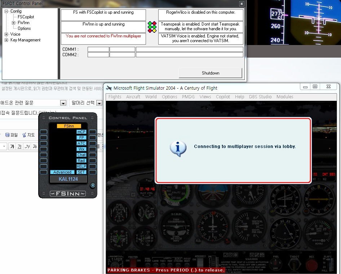This screenshot has height=274, width=341.
Task: Click the COMM2 first input field
Action: click(98, 55)
